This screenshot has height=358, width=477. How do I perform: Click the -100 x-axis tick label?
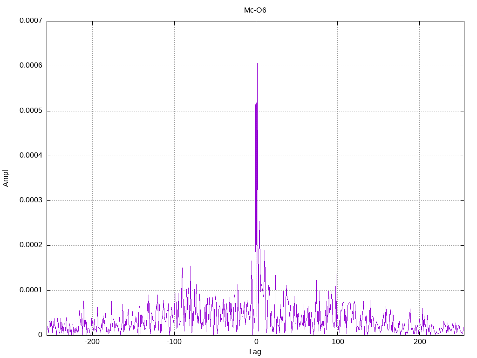click(174, 342)
